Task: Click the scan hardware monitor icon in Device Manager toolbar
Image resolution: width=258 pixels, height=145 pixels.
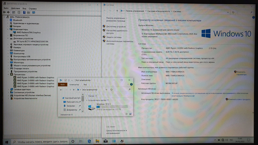Action: point(34,12)
